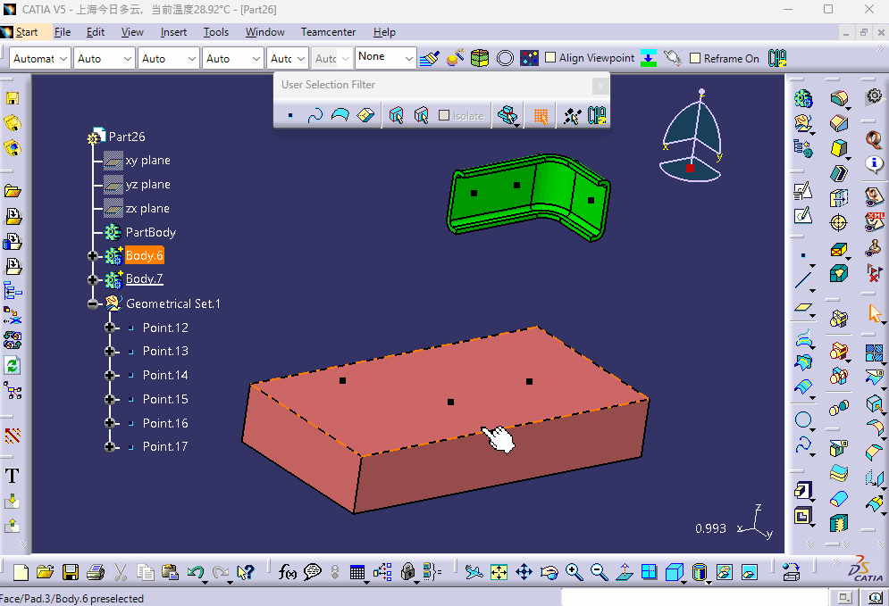Open the Teamcenter menu
The image size is (889, 606).
tap(328, 32)
